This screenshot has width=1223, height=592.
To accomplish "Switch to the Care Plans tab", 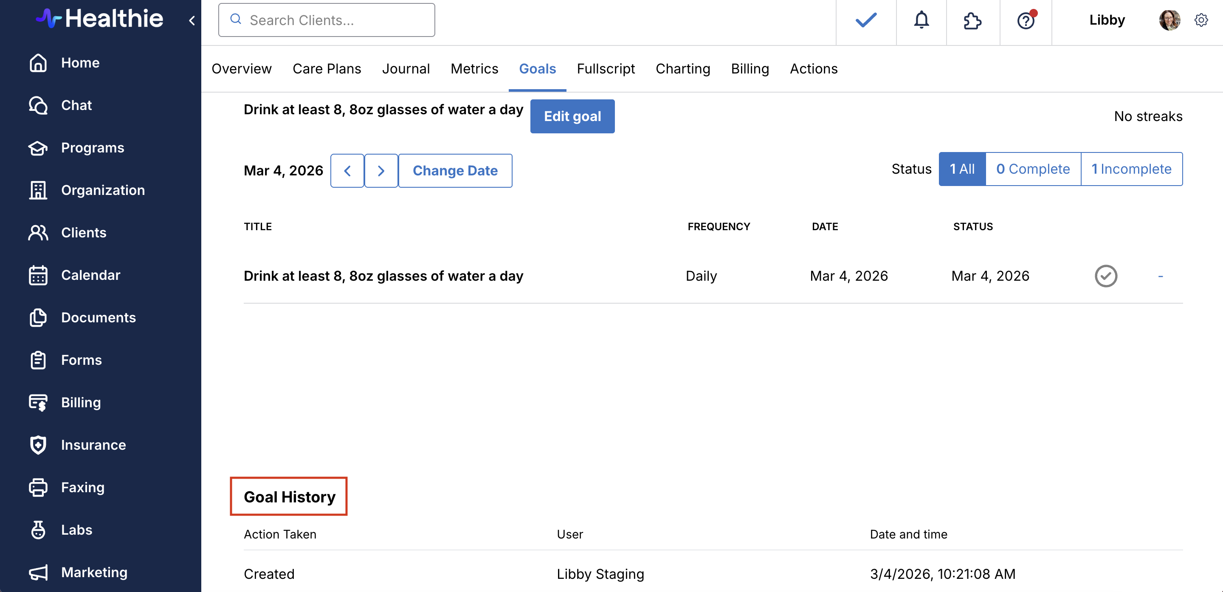I will 327,69.
